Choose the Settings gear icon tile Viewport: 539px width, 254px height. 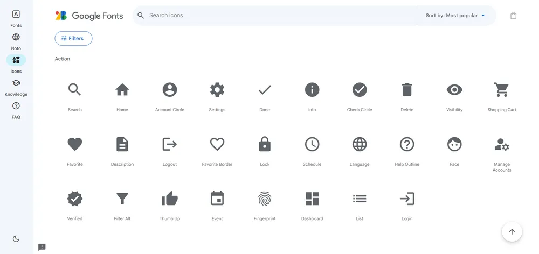217,89
